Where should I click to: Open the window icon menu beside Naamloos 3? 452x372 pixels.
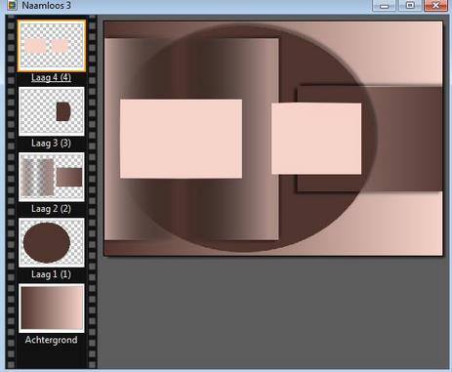click(12, 5)
